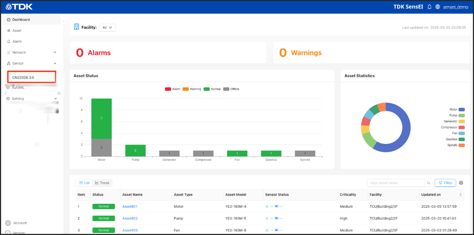Collapse the sidebar with arrow handle
The height and width of the screenshot is (235, 474).
click(64, 21)
